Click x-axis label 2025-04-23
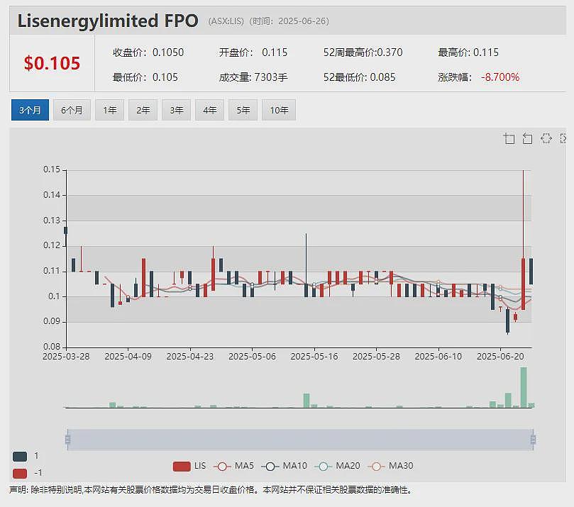Screen dimensions: 574x507 [x=190, y=357]
